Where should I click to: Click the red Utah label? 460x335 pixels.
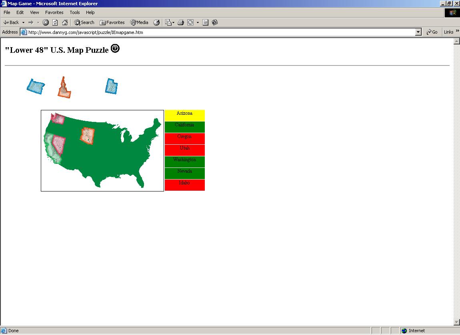185,150
